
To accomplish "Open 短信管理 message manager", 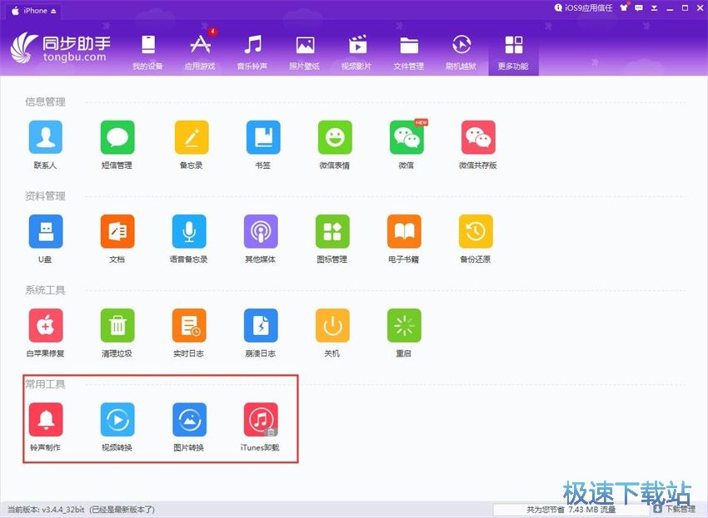I will [x=117, y=137].
